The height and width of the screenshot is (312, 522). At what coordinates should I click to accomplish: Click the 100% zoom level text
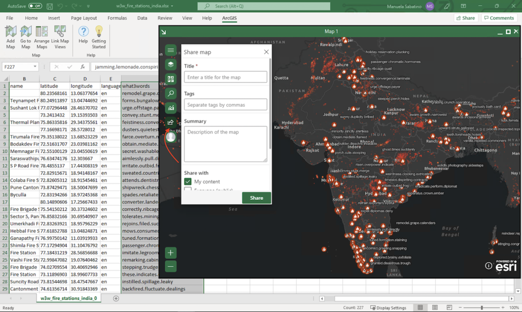tap(513, 308)
